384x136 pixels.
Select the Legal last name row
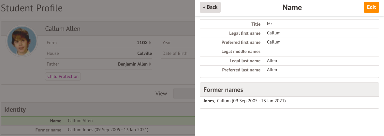(x=289, y=61)
